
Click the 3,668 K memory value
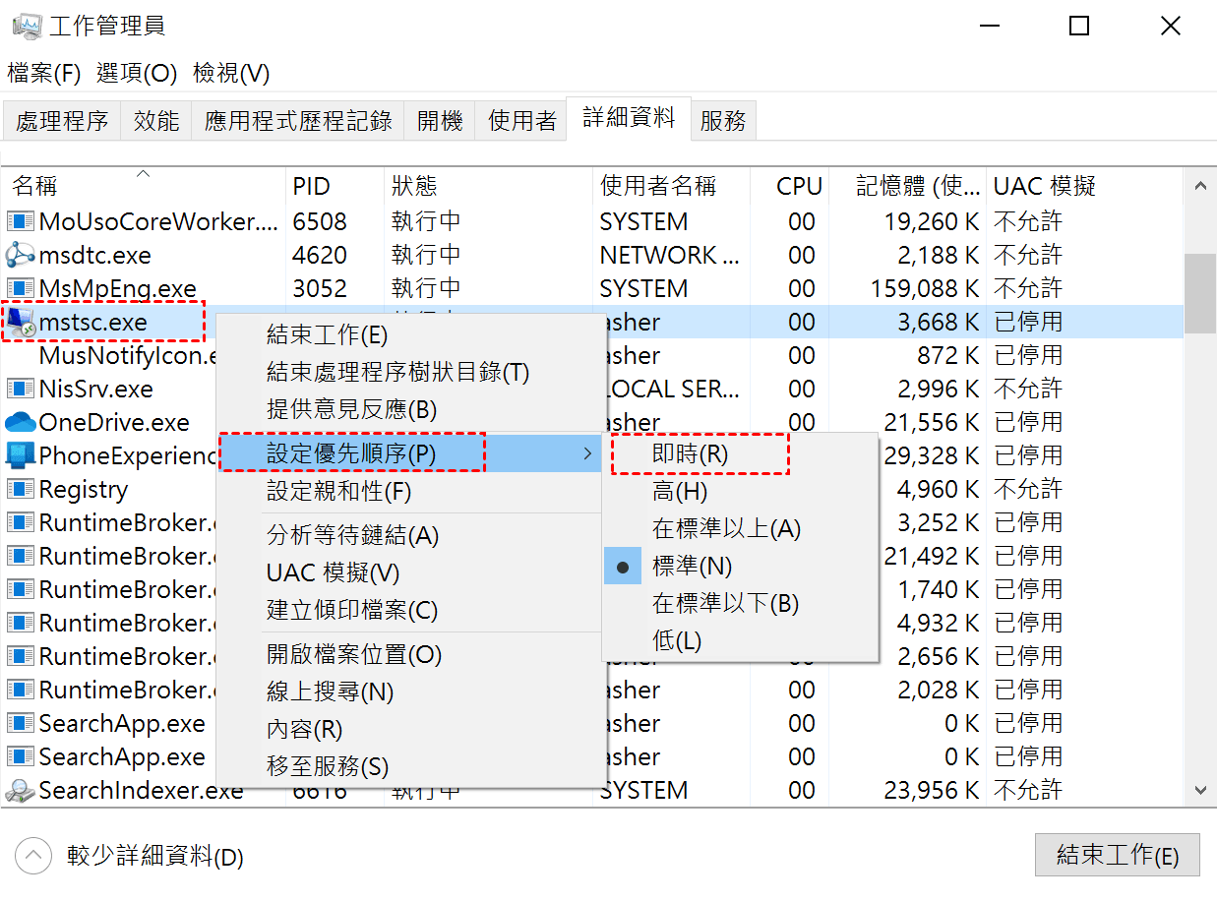pos(939,322)
